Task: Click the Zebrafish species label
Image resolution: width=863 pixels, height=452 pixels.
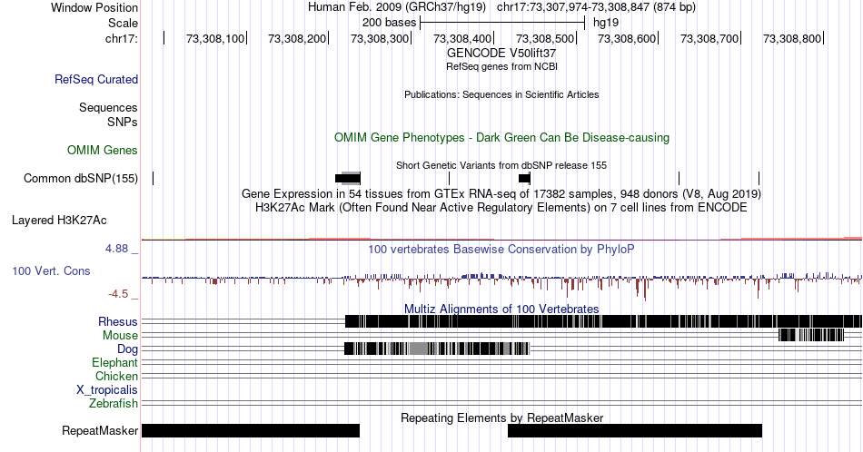Action: click(x=114, y=404)
